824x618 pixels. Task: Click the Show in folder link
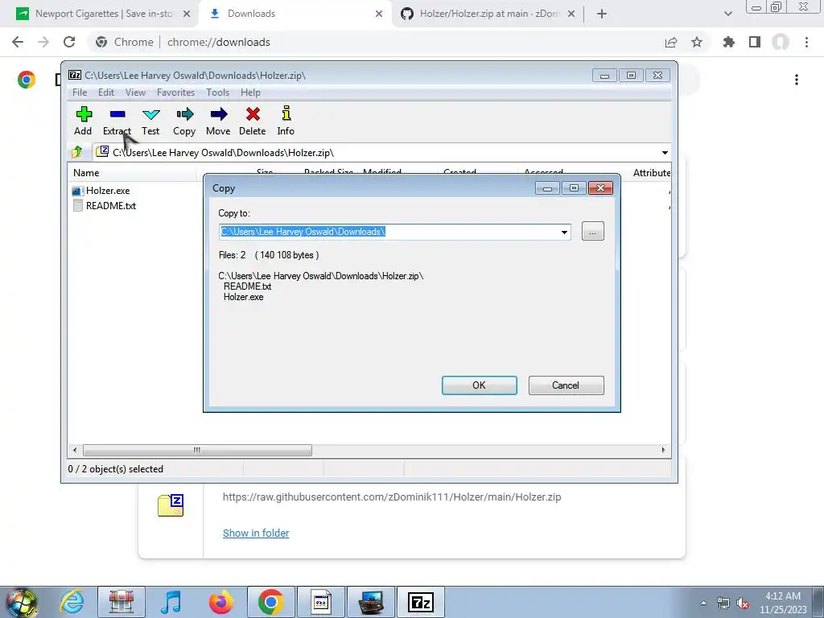pyautogui.click(x=256, y=533)
